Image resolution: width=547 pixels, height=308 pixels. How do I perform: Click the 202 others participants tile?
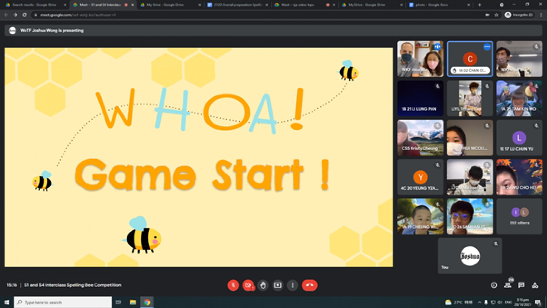(x=519, y=217)
